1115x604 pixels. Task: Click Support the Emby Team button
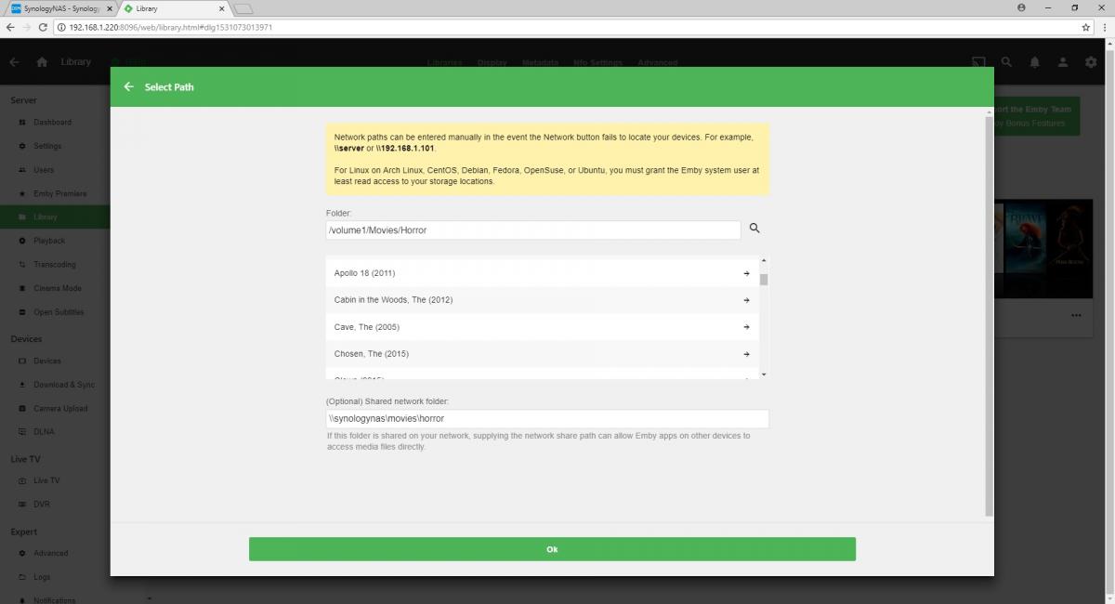coord(1036,116)
